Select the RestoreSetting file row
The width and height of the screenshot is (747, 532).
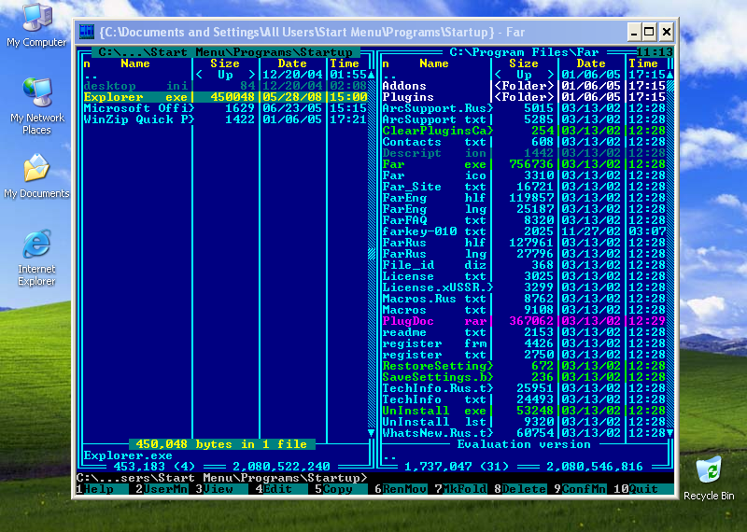(524, 366)
